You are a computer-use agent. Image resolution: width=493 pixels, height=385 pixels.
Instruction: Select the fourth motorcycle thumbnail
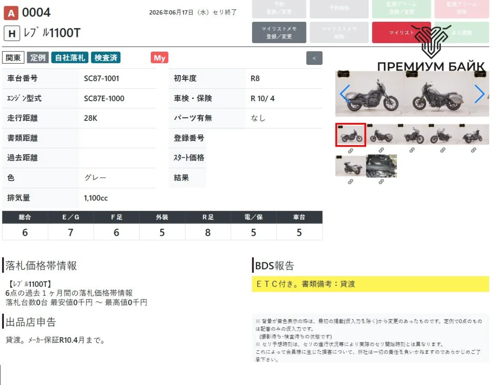pos(443,134)
